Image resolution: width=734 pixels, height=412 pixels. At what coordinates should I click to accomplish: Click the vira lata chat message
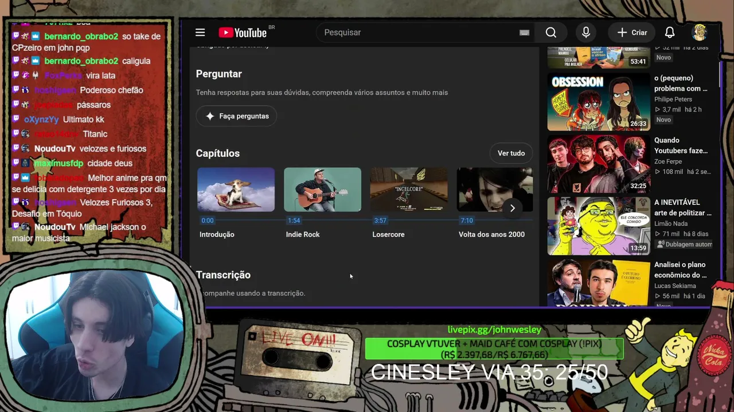click(x=101, y=76)
